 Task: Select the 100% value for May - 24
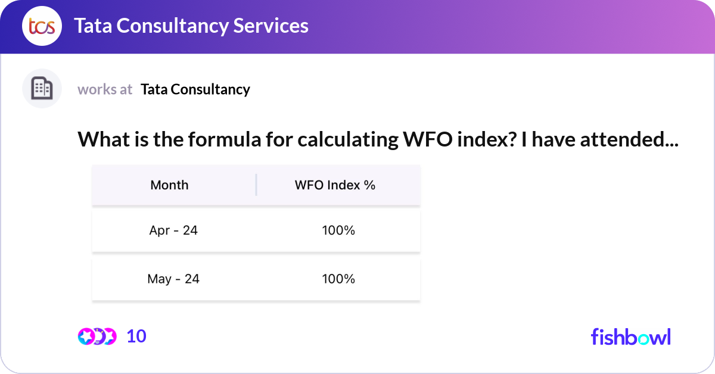(338, 279)
